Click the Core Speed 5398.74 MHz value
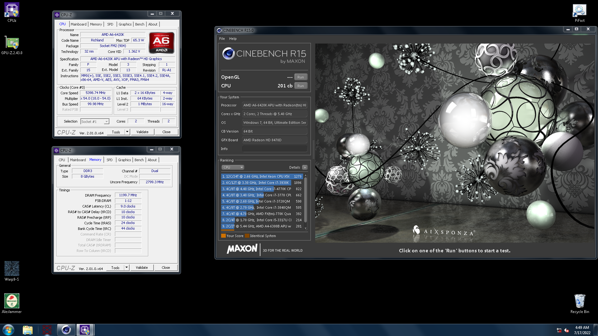 point(96,93)
